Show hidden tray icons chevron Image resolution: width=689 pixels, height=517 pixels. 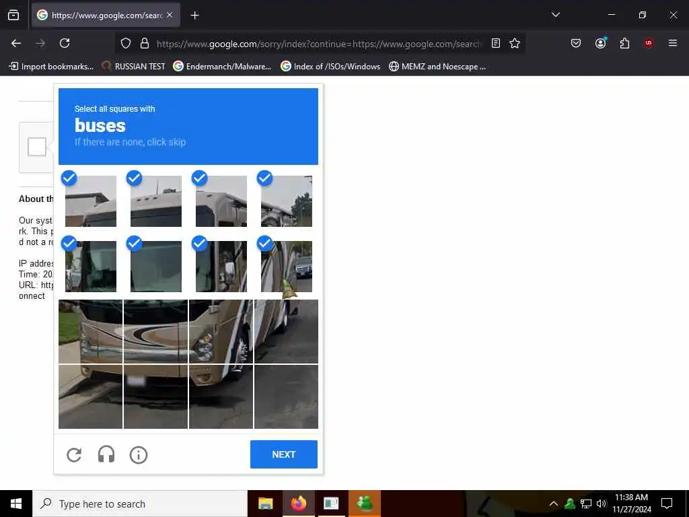[x=554, y=504]
